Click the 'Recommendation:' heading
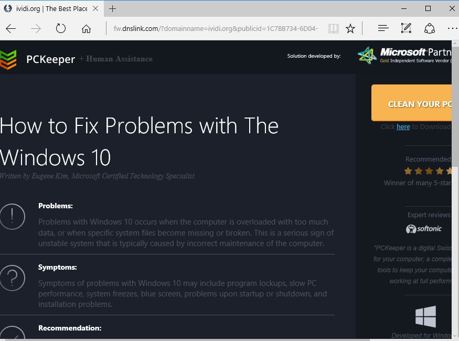 70,328
